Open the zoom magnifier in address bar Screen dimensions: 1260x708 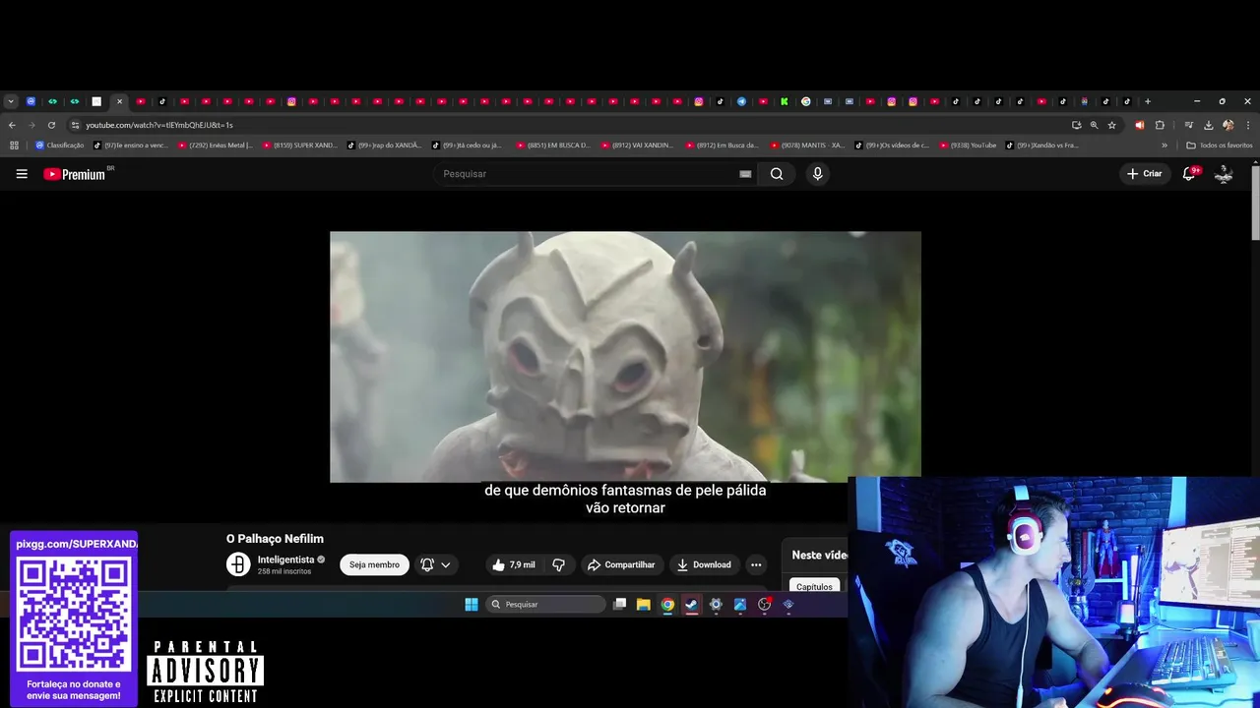[x=1094, y=125]
